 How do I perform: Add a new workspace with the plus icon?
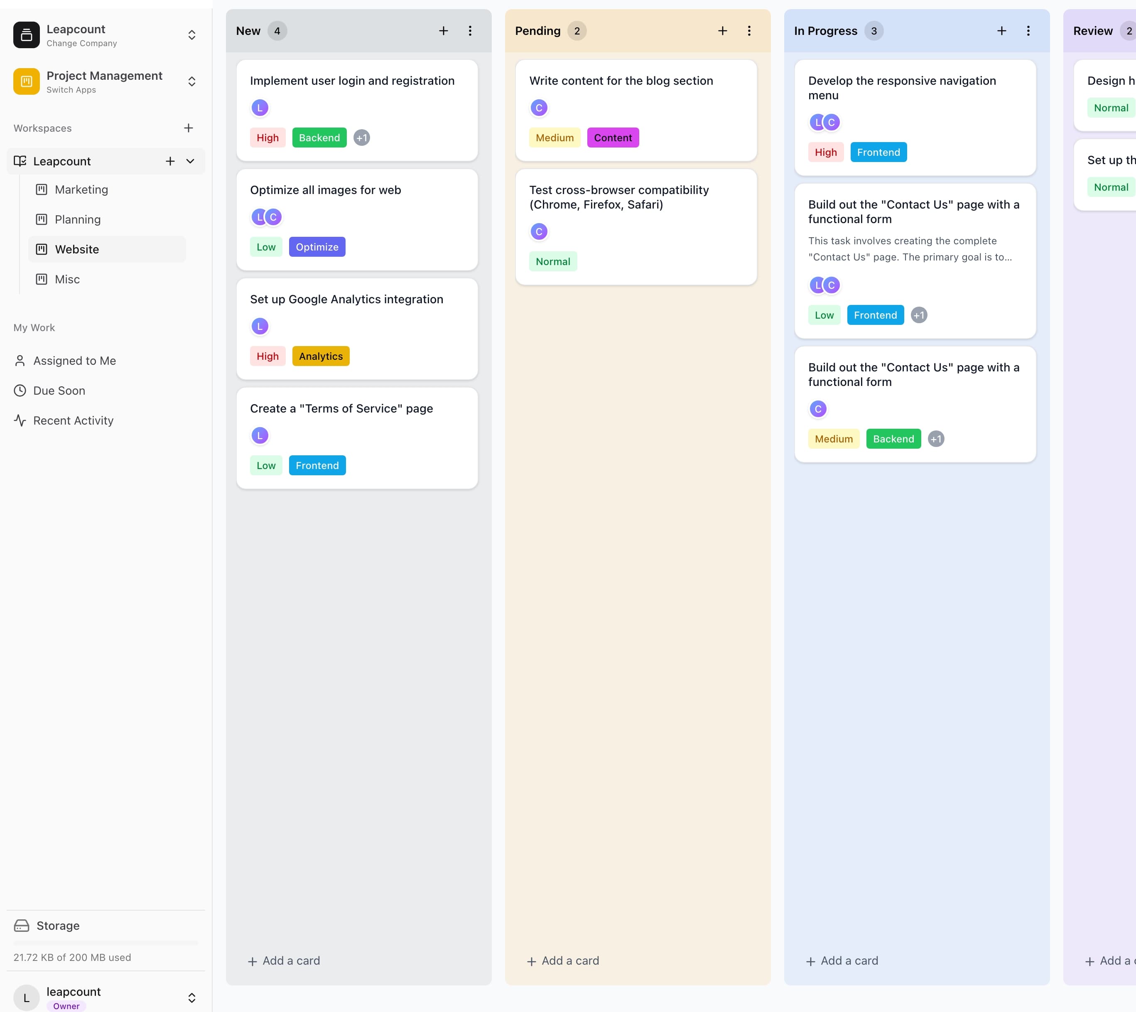189,128
